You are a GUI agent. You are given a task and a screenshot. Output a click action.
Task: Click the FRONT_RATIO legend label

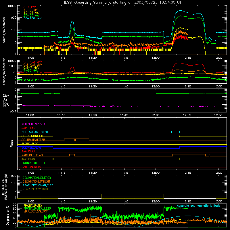point(33,206)
